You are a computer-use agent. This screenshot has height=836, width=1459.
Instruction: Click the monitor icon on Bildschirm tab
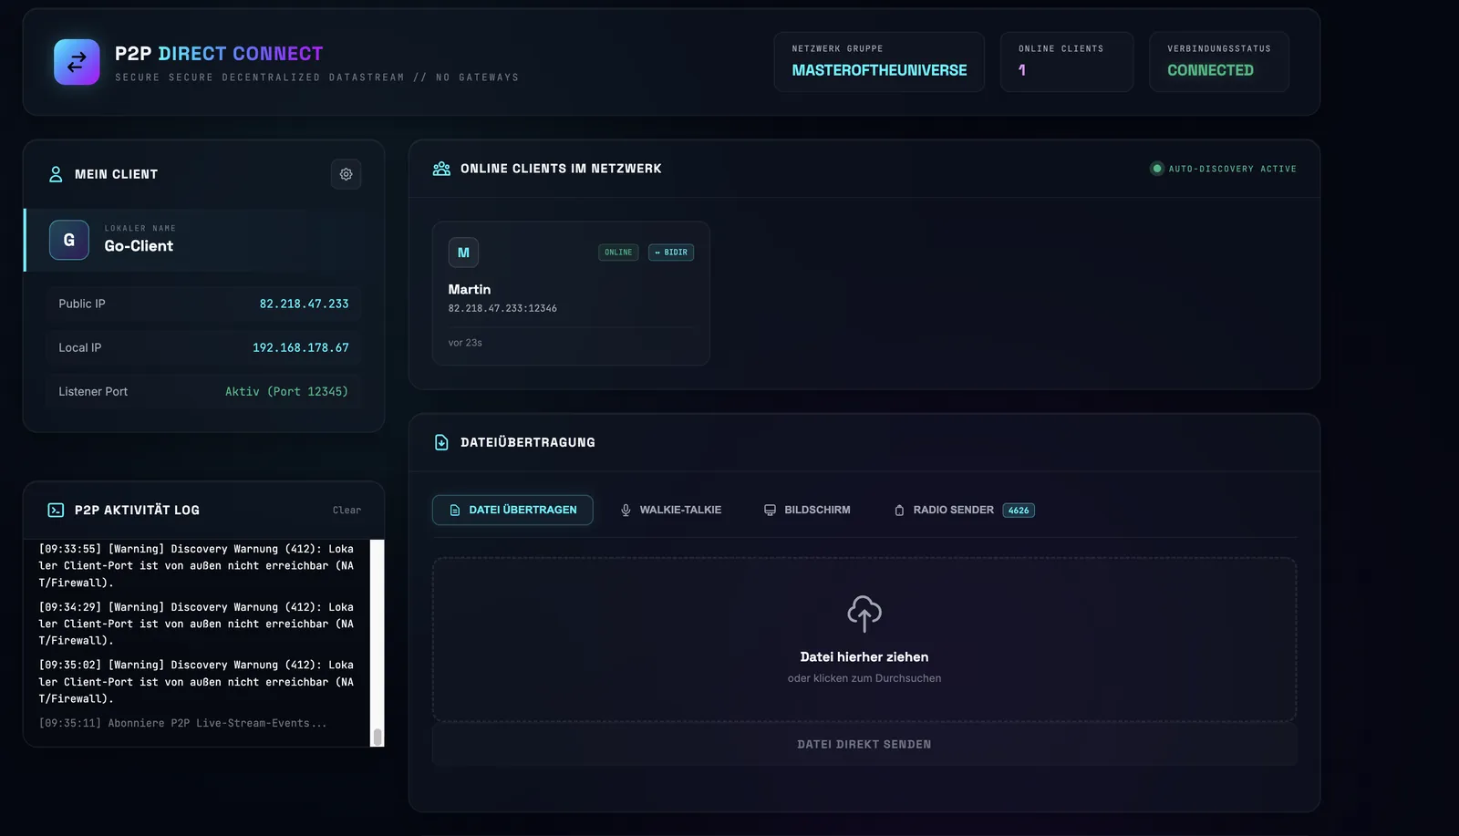tap(770, 511)
